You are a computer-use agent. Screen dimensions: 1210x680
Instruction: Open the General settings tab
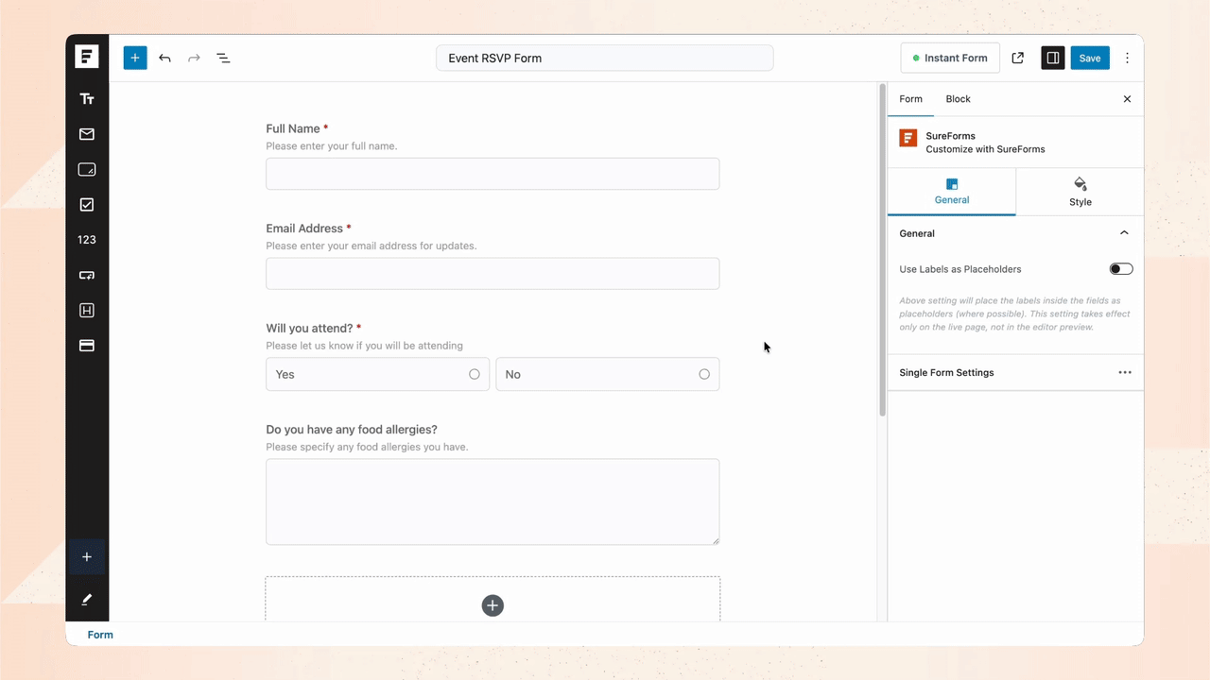(952, 192)
